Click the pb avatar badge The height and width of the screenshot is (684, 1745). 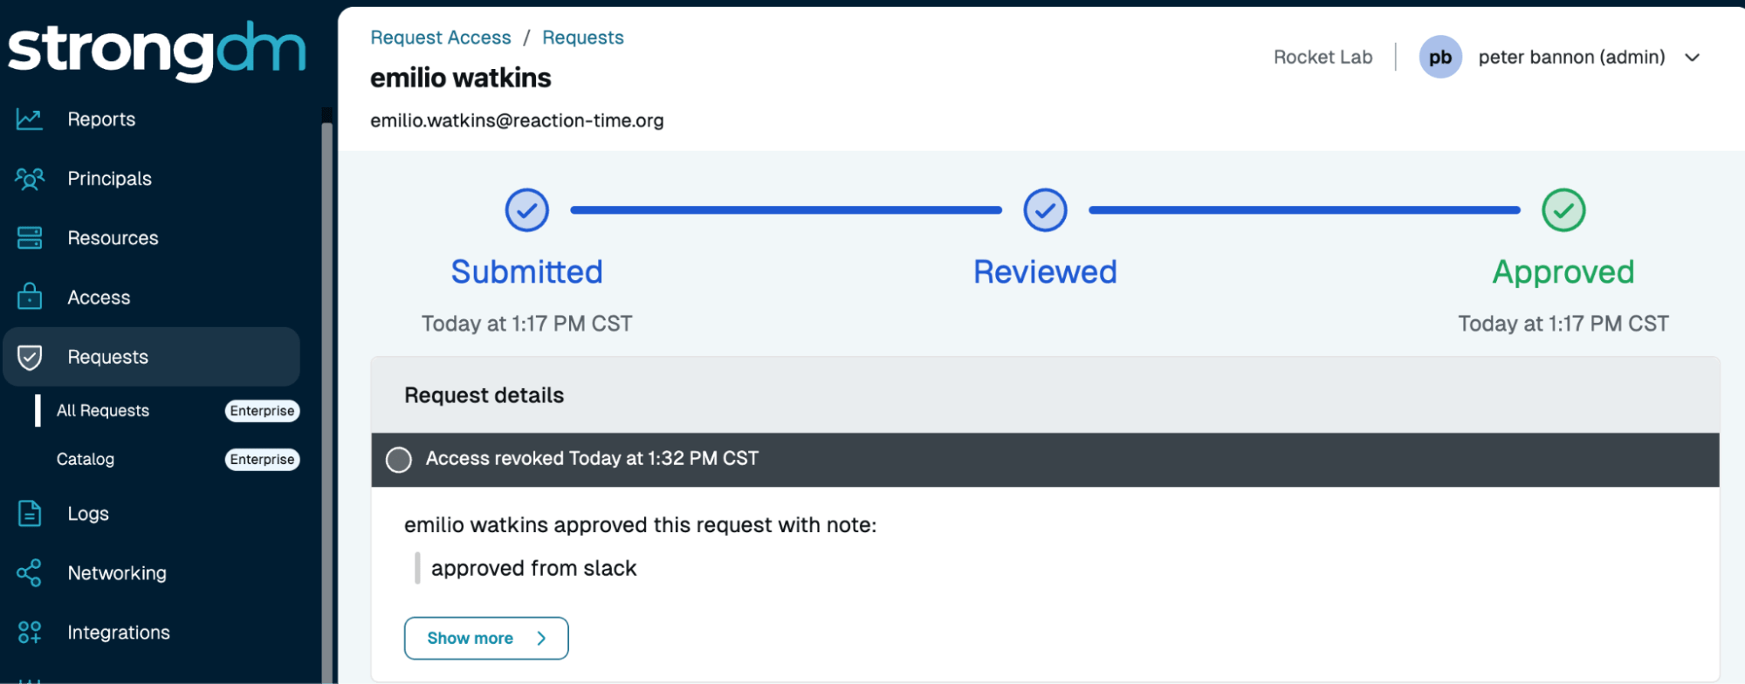point(1440,57)
